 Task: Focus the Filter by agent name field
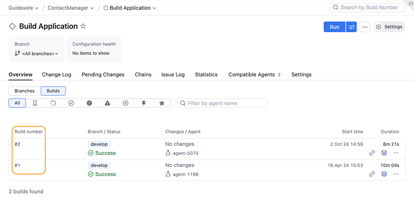click(223, 103)
